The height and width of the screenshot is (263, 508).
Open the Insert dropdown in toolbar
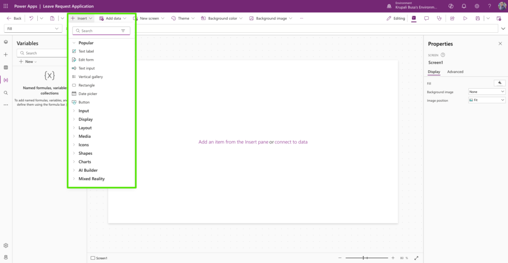82,18
